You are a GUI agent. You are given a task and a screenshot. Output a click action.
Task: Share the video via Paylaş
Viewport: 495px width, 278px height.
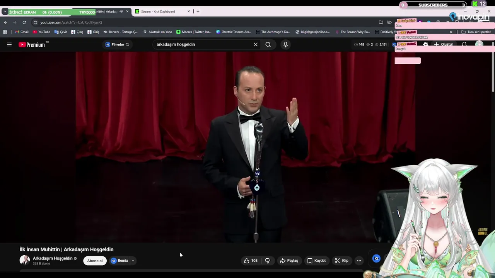(x=289, y=261)
